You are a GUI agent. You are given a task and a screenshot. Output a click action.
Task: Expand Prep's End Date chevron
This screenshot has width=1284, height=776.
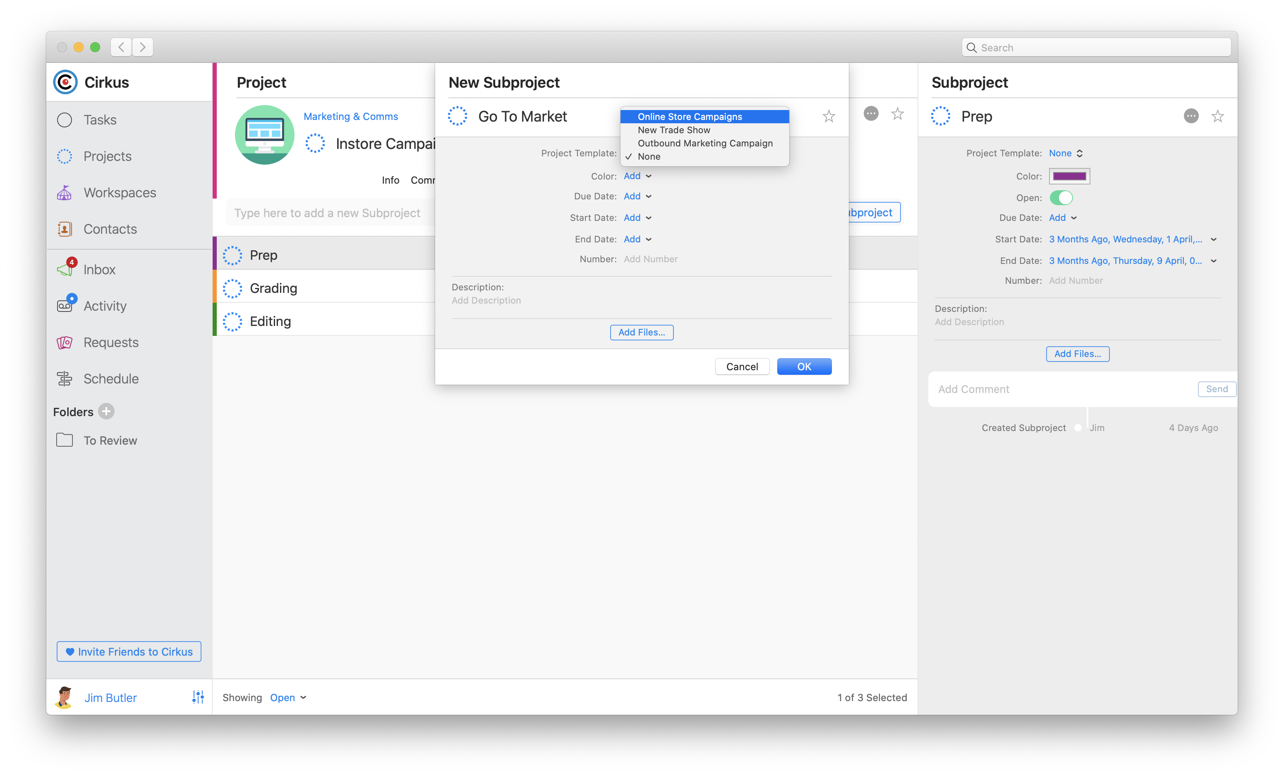(1214, 261)
